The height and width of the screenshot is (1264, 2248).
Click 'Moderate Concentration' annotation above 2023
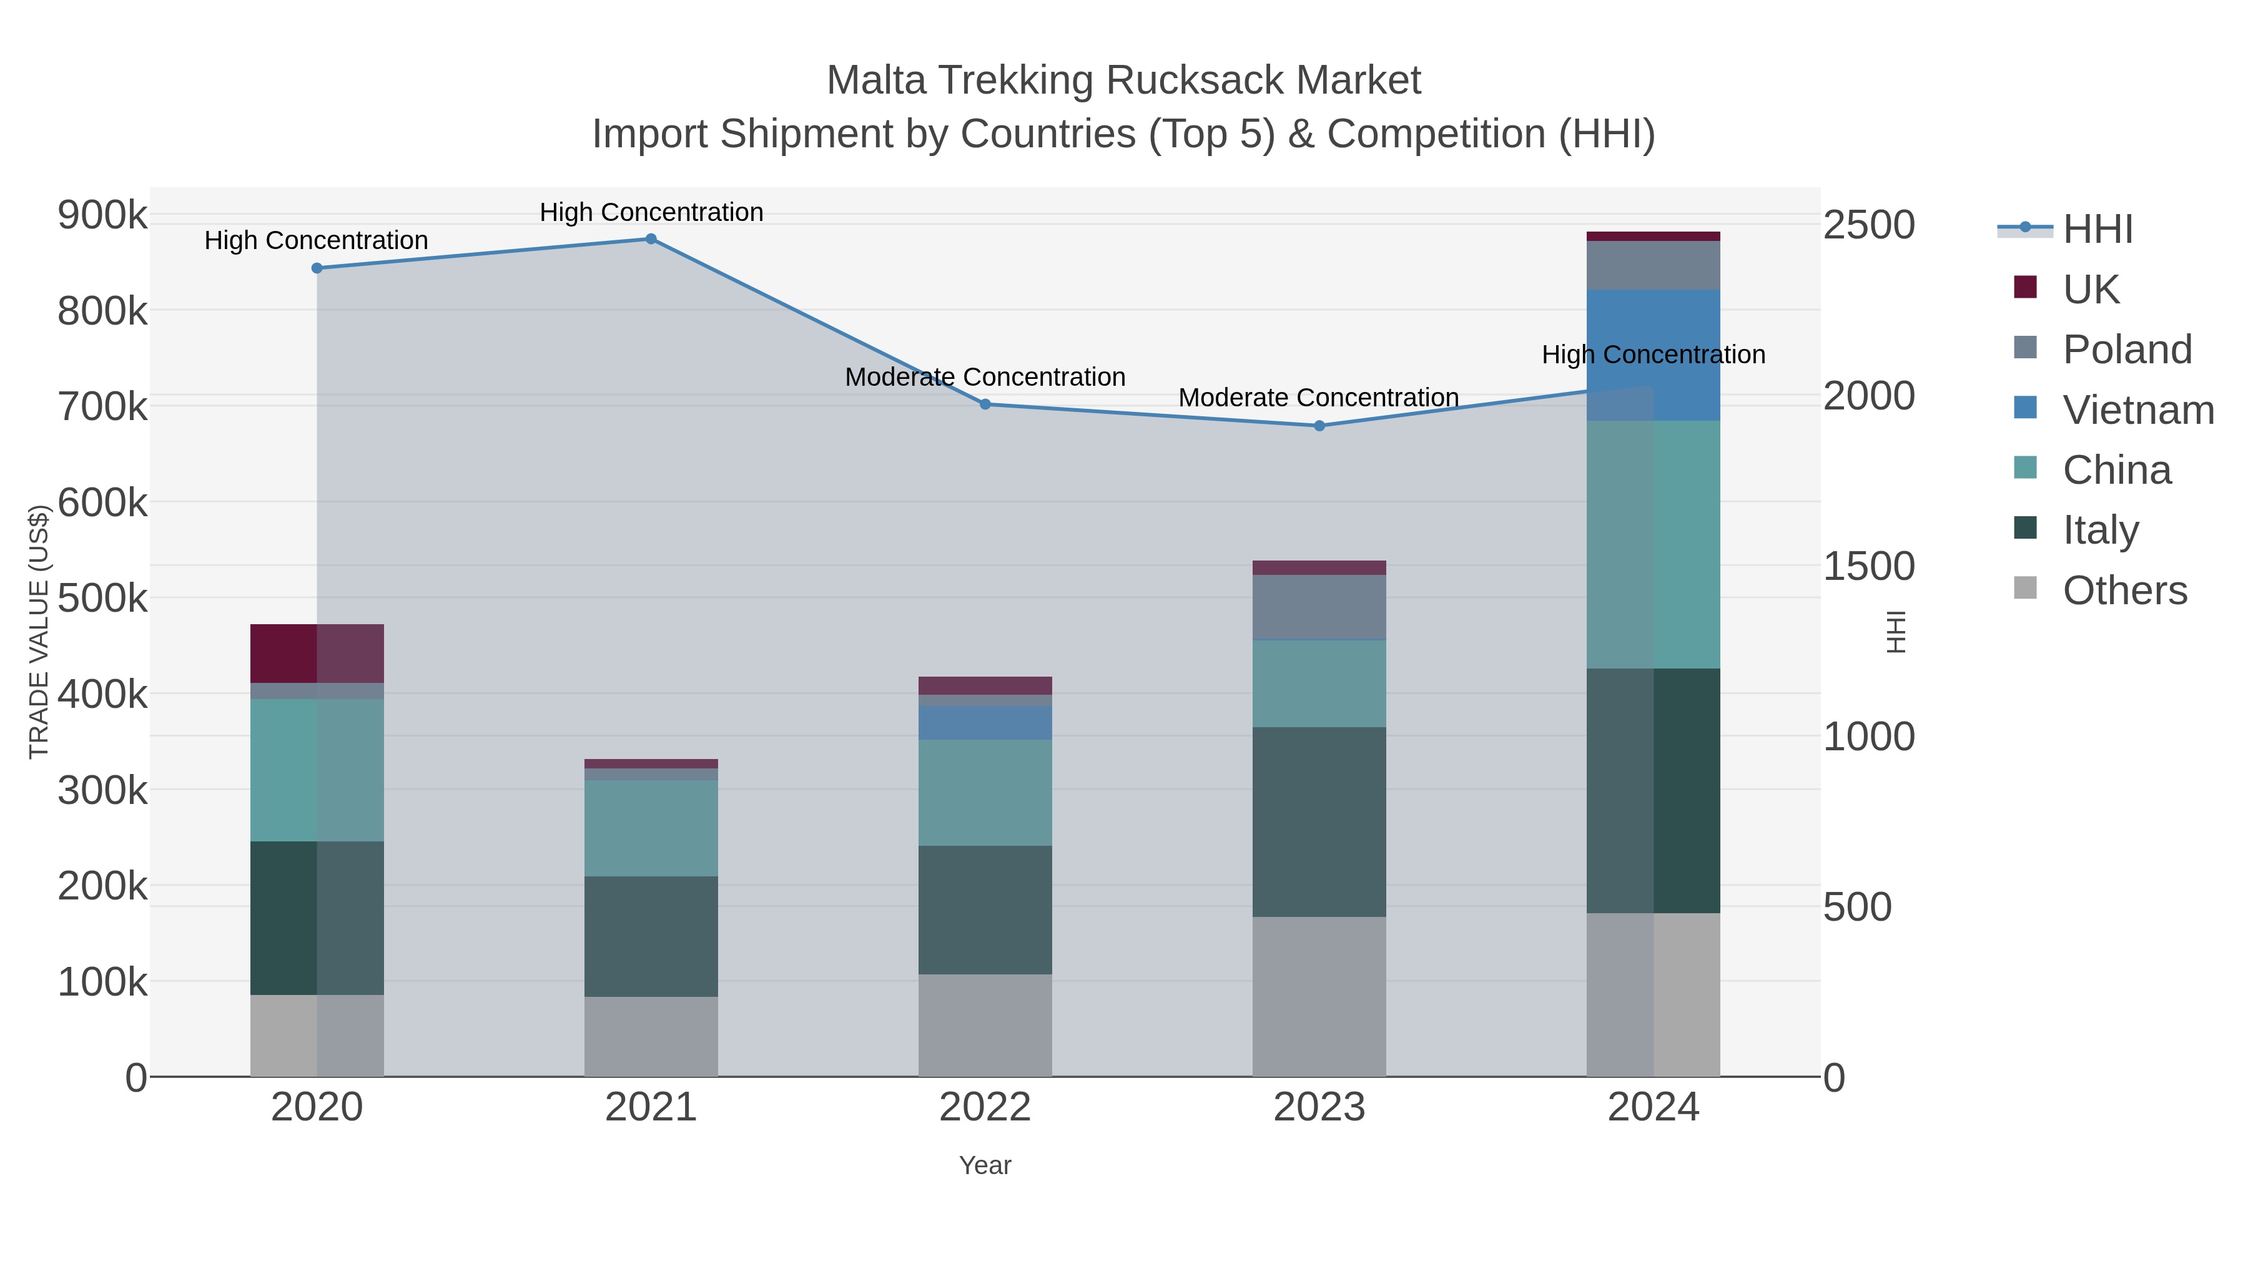point(1319,397)
